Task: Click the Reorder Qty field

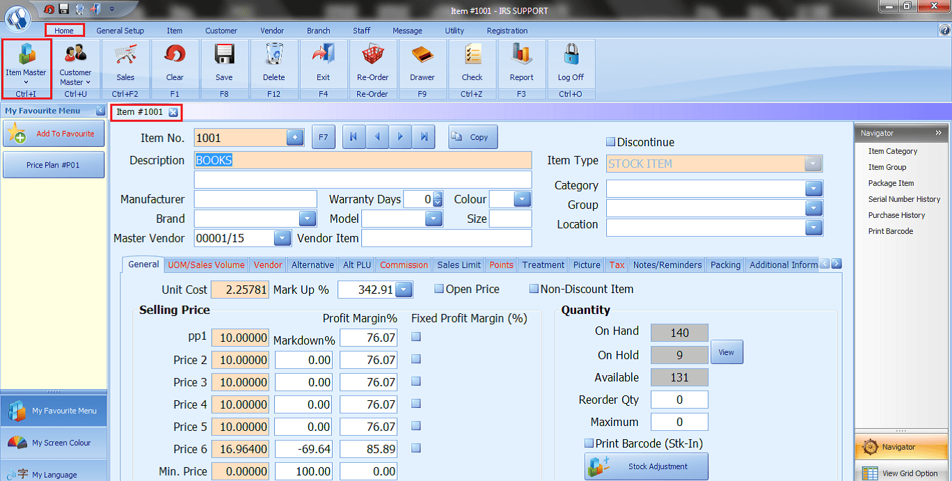Action: click(679, 400)
